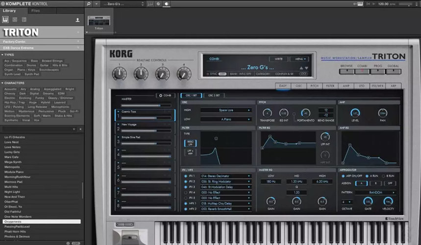
Task: Open the OCTAVE 4 dropdown
Action: coord(347,202)
